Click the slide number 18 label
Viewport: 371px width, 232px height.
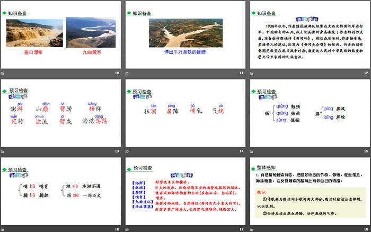(x=365, y=229)
